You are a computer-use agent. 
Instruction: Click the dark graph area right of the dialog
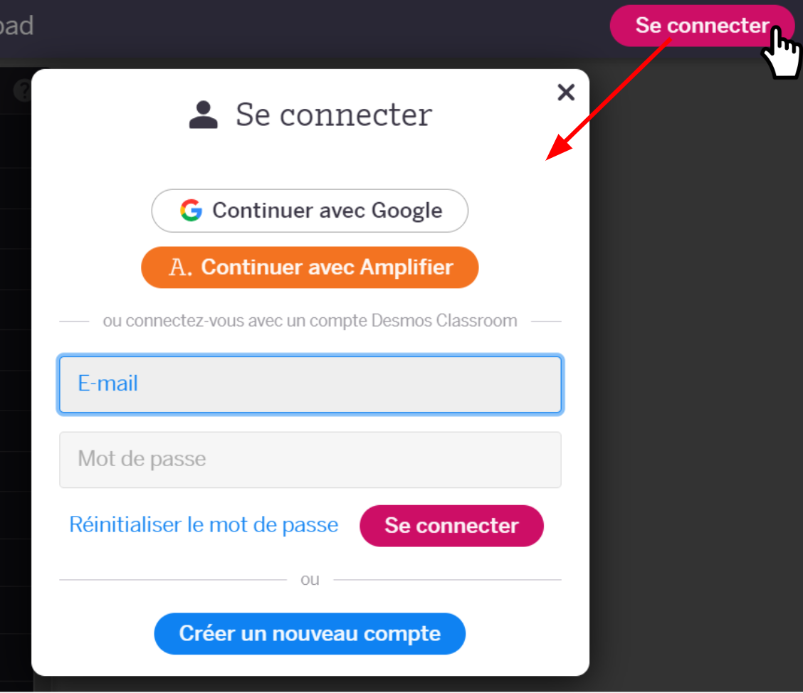coord(698,356)
